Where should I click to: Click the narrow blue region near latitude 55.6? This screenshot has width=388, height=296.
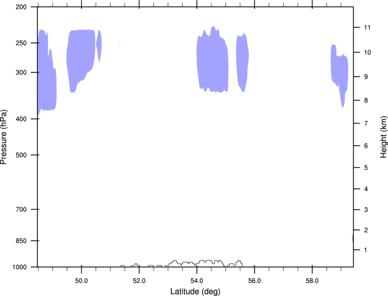coord(242,62)
